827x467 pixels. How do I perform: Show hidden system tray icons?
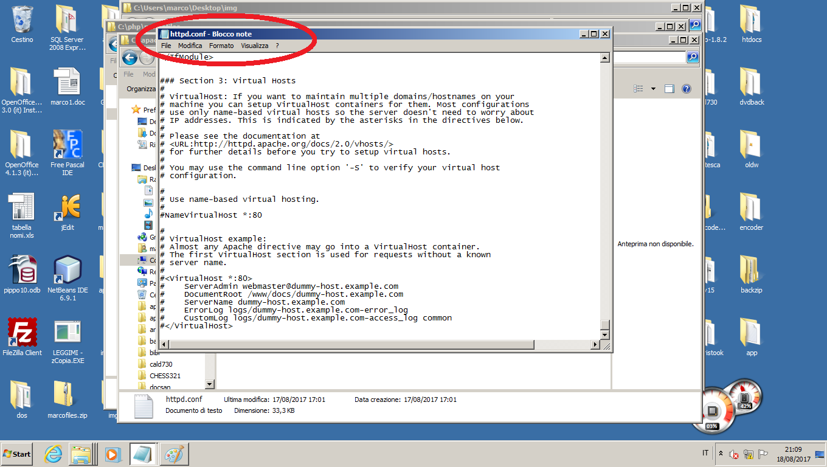pos(721,454)
